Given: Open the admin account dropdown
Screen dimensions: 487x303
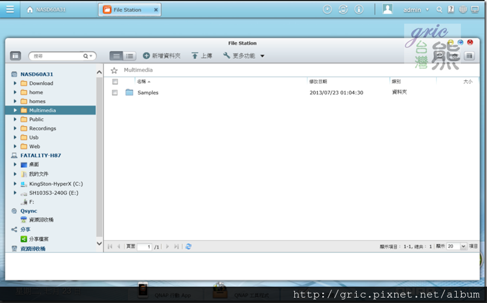Looking at the screenshot, I should click(x=416, y=10).
